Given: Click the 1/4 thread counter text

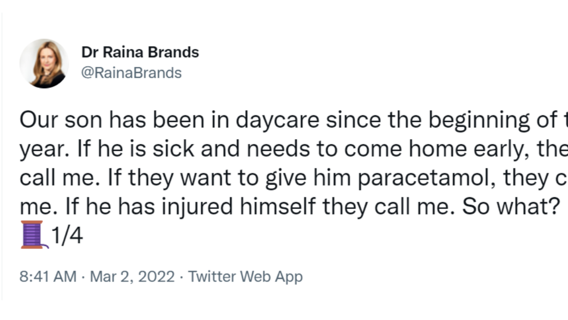Looking at the screenshot, I should pos(67,236).
